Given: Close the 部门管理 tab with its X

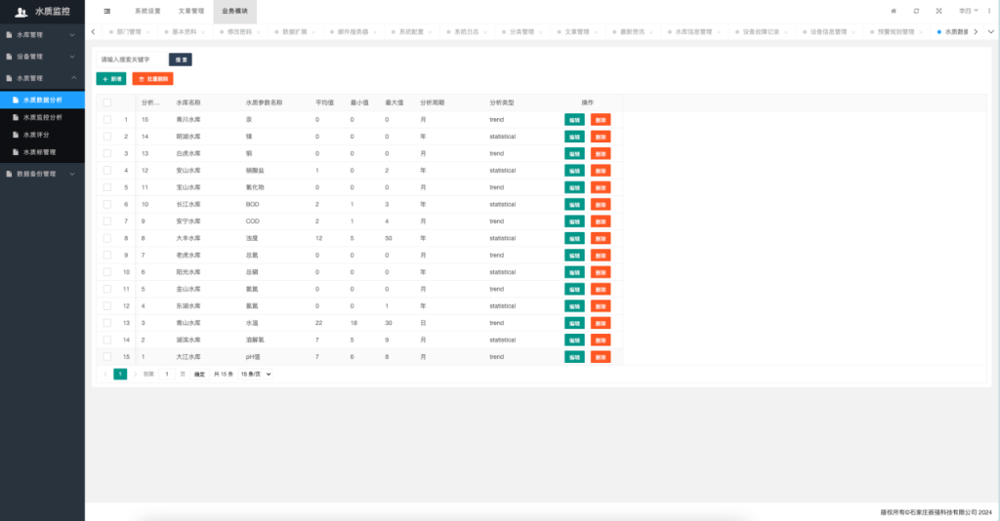Looking at the screenshot, I should (147, 32).
